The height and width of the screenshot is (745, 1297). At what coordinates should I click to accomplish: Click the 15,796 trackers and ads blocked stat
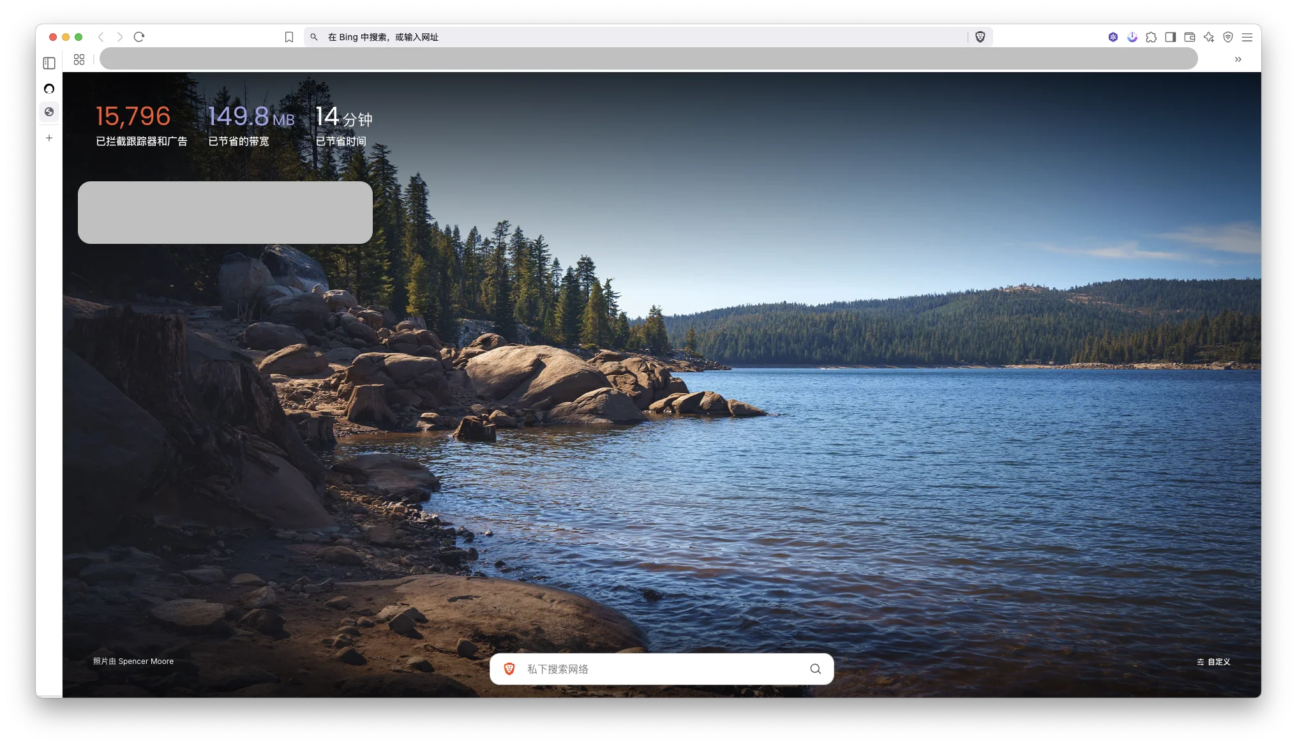pos(141,125)
